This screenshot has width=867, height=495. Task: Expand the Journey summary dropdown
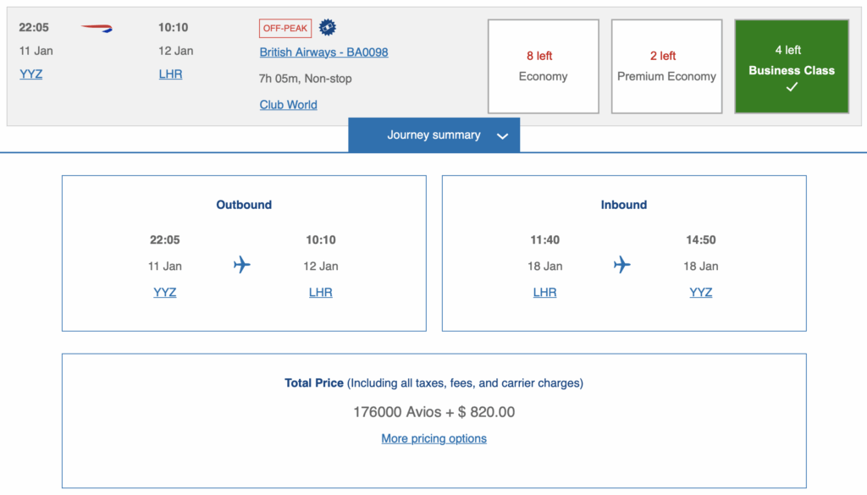tap(434, 135)
